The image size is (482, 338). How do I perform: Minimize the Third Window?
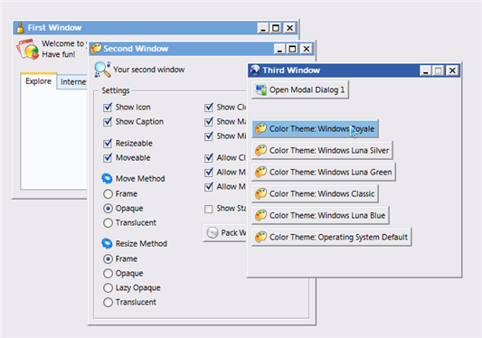point(426,70)
